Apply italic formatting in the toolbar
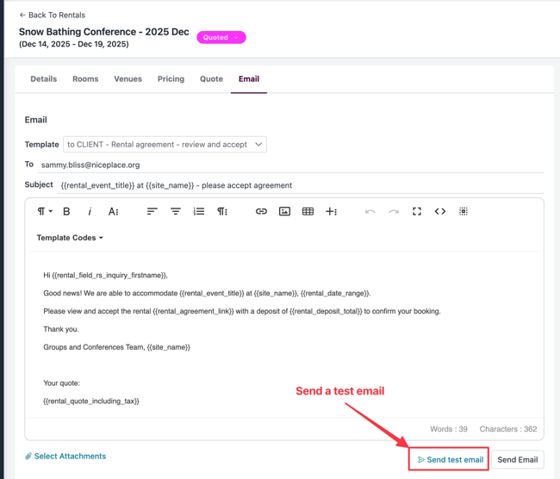This screenshot has height=479, width=560. tap(90, 211)
